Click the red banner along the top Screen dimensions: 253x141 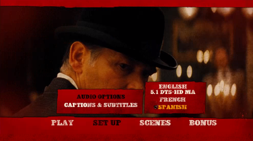(127, 3)
